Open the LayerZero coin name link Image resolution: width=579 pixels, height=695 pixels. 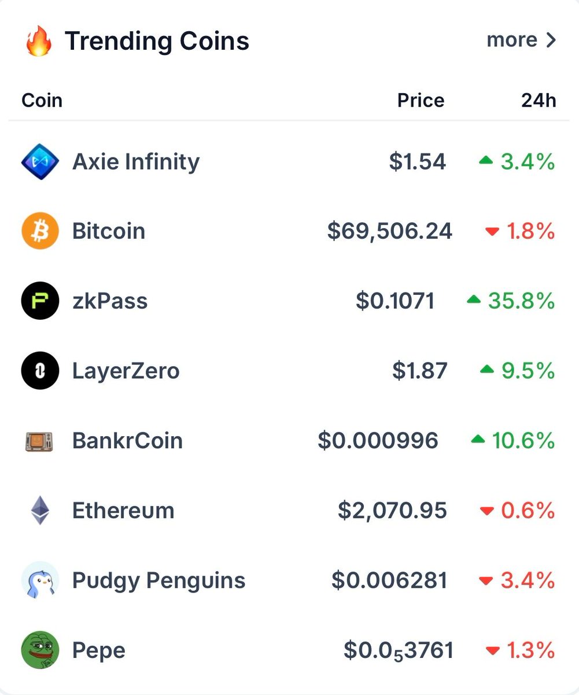[x=126, y=371]
